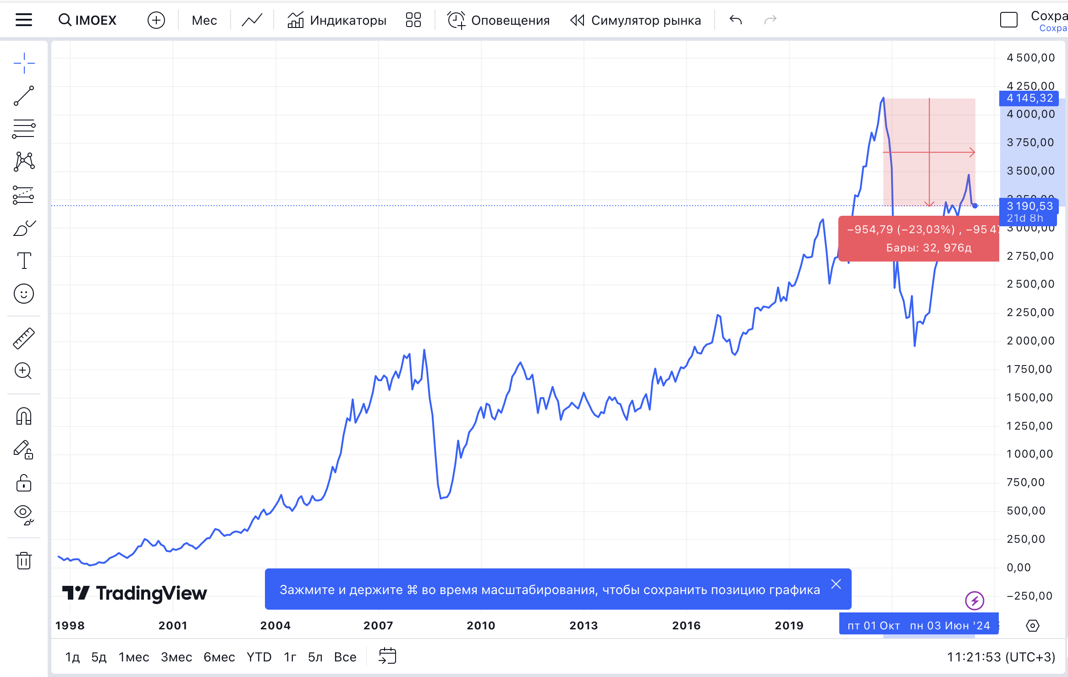Open the Мес timeframe dropdown
The height and width of the screenshot is (677, 1068).
point(204,20)
